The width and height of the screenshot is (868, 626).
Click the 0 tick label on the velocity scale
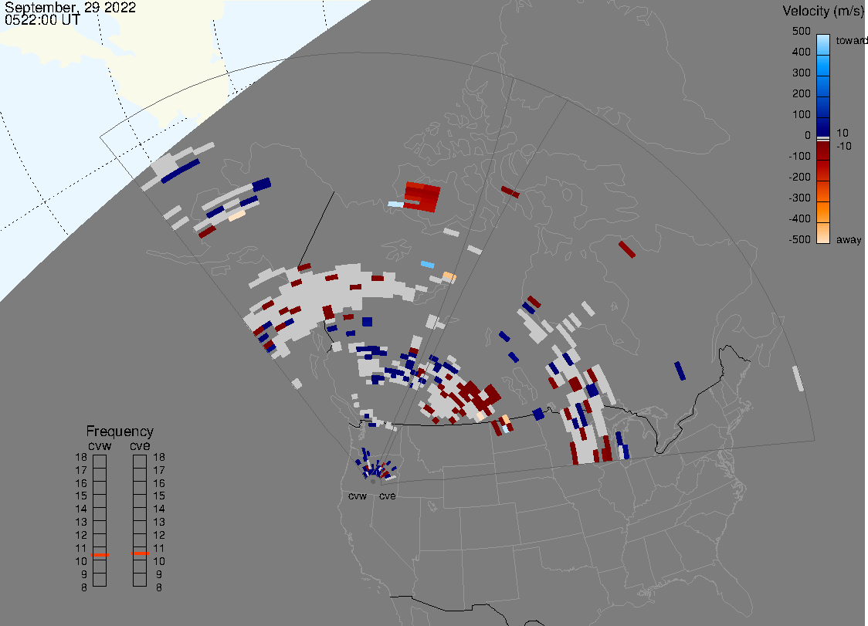[x=808, y=136]
